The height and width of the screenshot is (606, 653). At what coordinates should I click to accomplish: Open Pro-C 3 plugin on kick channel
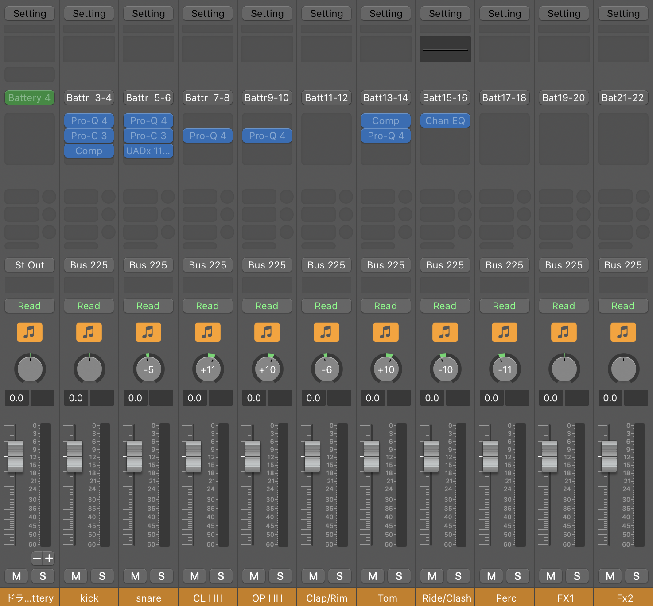tap(89, 136)
